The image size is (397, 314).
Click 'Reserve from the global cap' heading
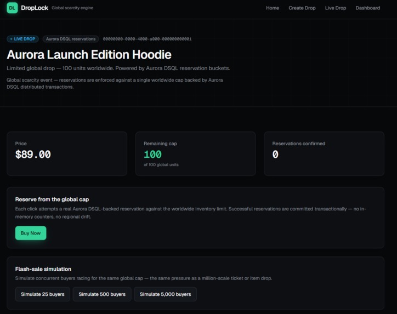coord(52,199)
